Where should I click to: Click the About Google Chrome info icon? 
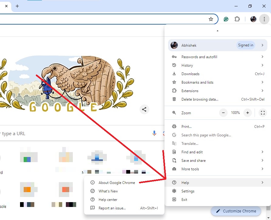coord(93,182)
